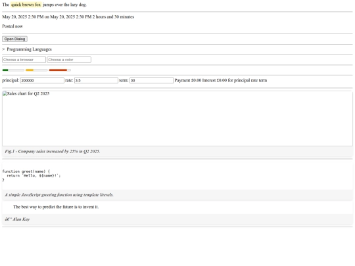
Task: Click the red high-value meter bar
Action: coord(60,70)
